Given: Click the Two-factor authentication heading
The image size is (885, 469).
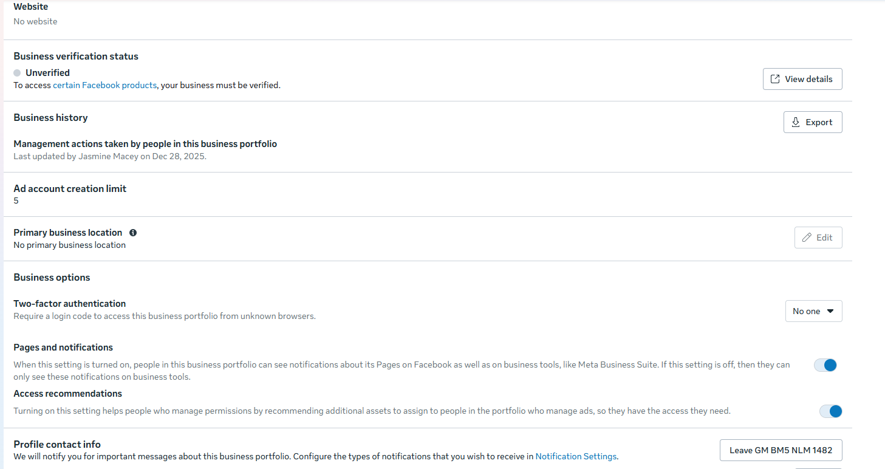Looking at the screenshot, I should click(70, 304).
